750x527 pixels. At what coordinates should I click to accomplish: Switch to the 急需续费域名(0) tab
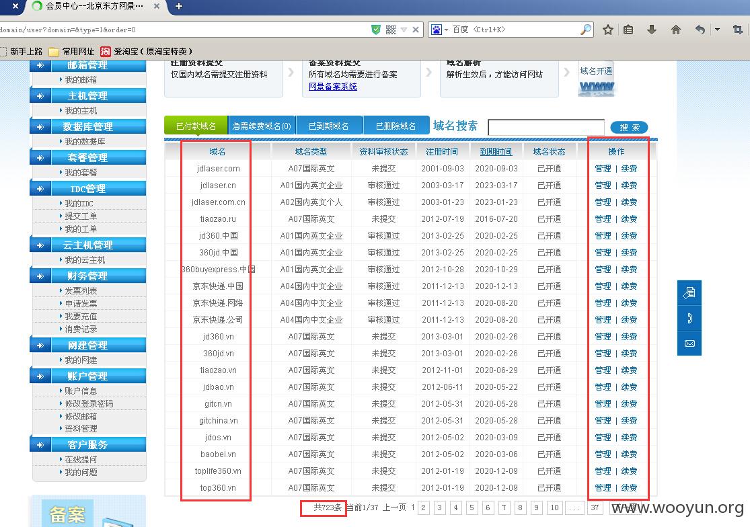[x=262, y=126]
